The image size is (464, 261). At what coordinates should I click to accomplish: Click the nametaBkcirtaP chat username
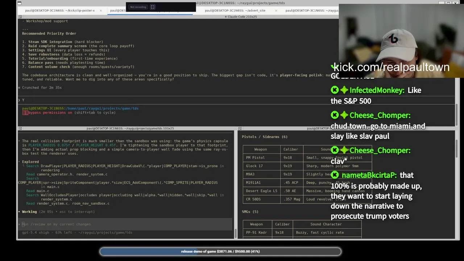[x=369, y=175]
